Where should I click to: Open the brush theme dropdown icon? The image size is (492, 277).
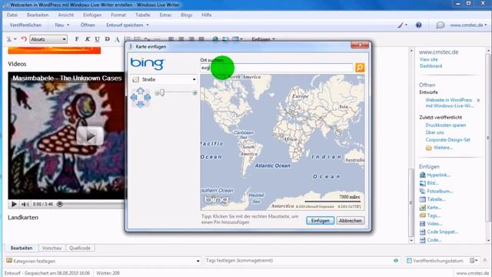(x=402, y=25)
